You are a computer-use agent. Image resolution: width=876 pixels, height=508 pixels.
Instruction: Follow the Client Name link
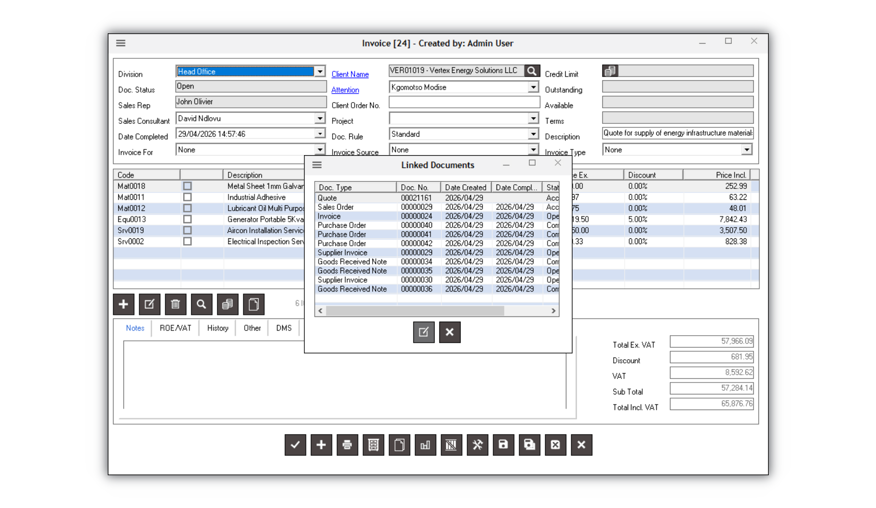[x=350, y=74]
